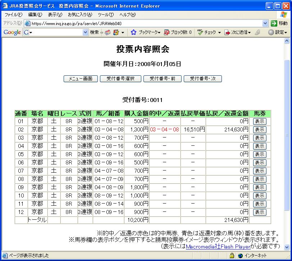Click 表示 button for row 05

(260, 154)
